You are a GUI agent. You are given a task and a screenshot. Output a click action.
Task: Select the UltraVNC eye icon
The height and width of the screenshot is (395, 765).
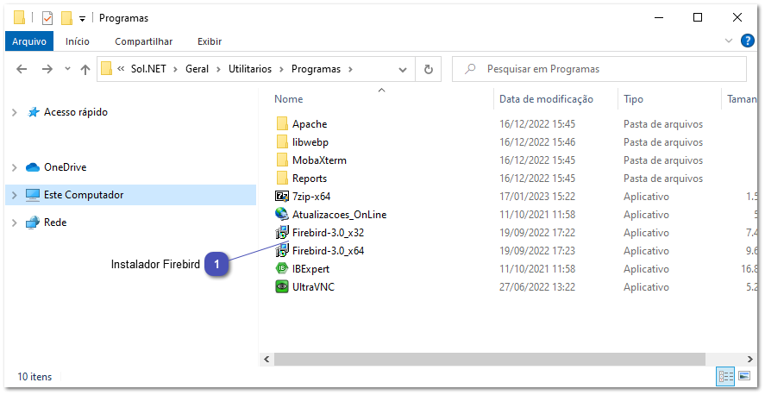pyautogui.click(x=282, y=286)
